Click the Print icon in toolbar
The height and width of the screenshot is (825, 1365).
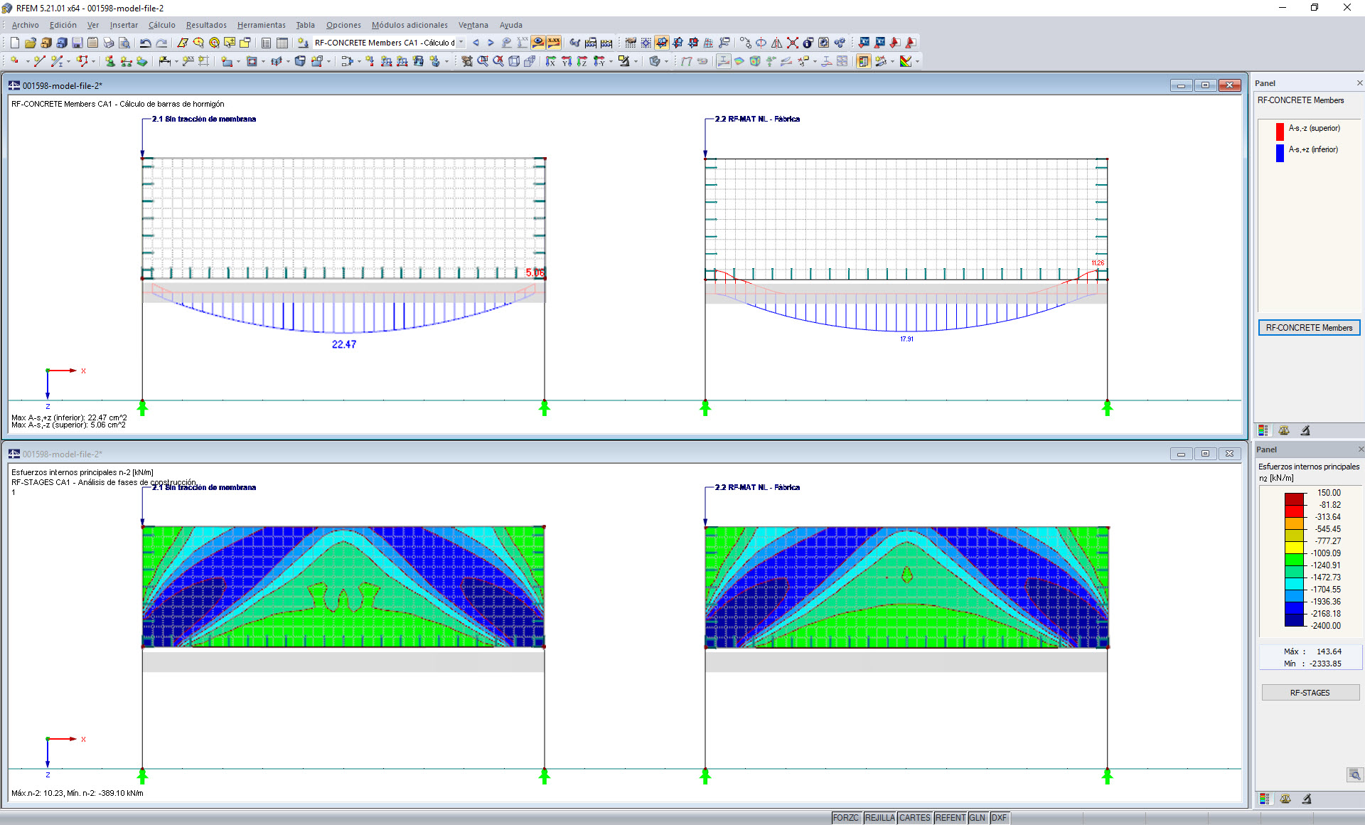(x=108, y=43)
